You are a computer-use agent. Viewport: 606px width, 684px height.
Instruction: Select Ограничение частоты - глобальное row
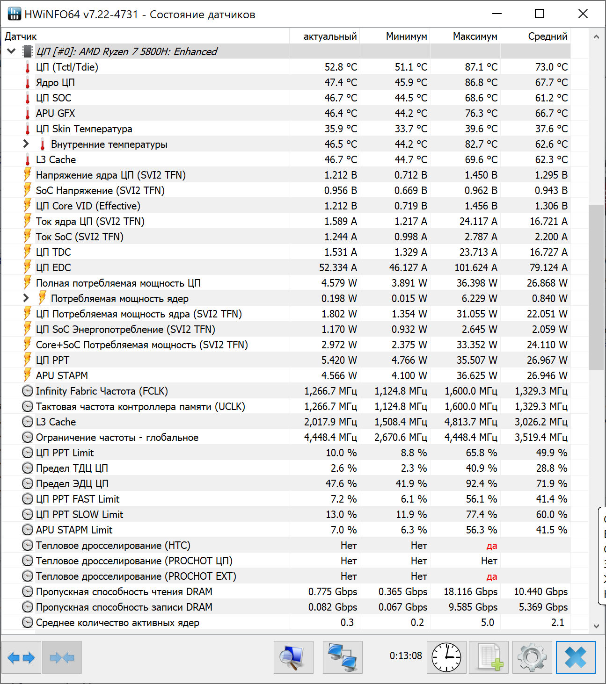pos(286,437)
